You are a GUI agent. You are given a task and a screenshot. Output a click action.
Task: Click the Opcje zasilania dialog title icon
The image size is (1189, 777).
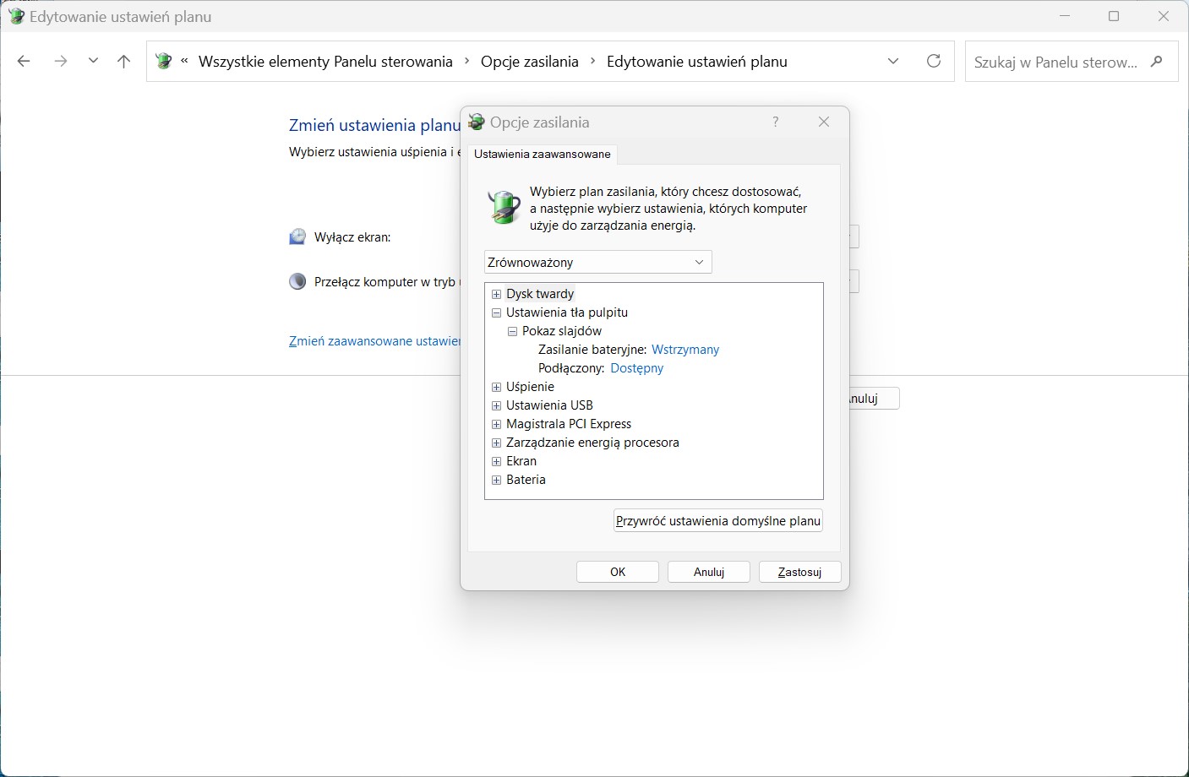tap(477, 122)
